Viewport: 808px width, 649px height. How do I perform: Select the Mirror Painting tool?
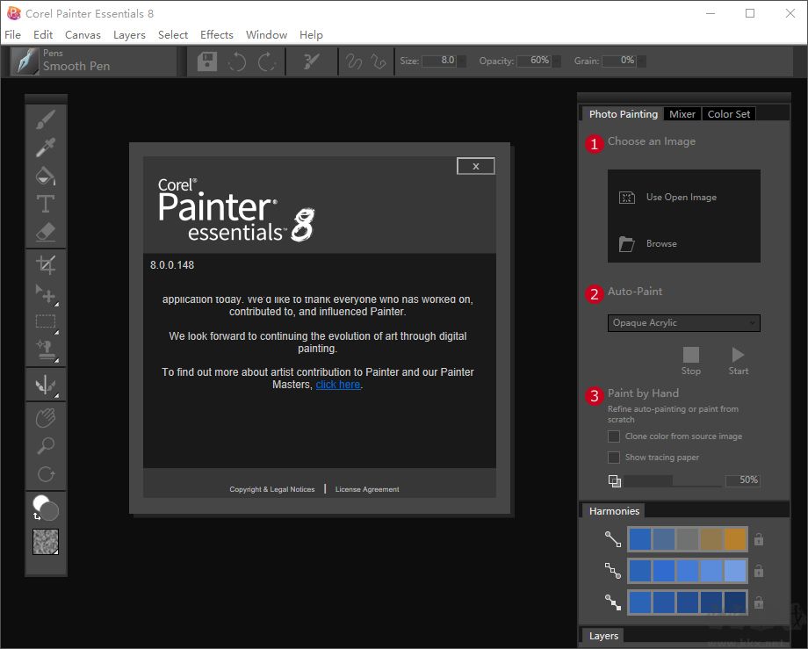tap(46, 384)
